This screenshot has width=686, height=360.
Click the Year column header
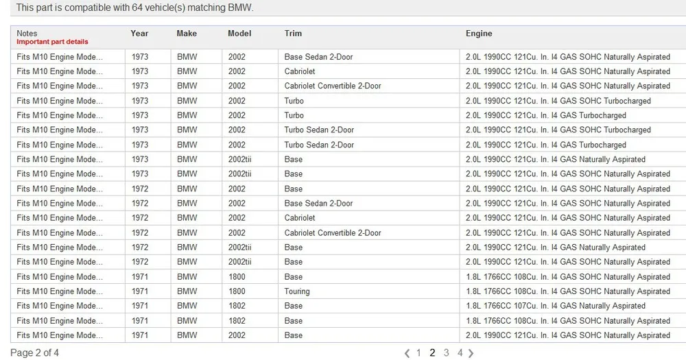pos(139,33)
